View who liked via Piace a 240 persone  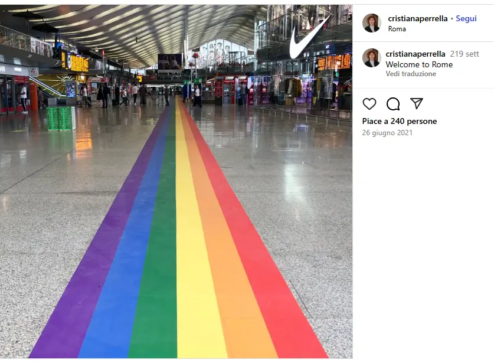coord(400,122)
